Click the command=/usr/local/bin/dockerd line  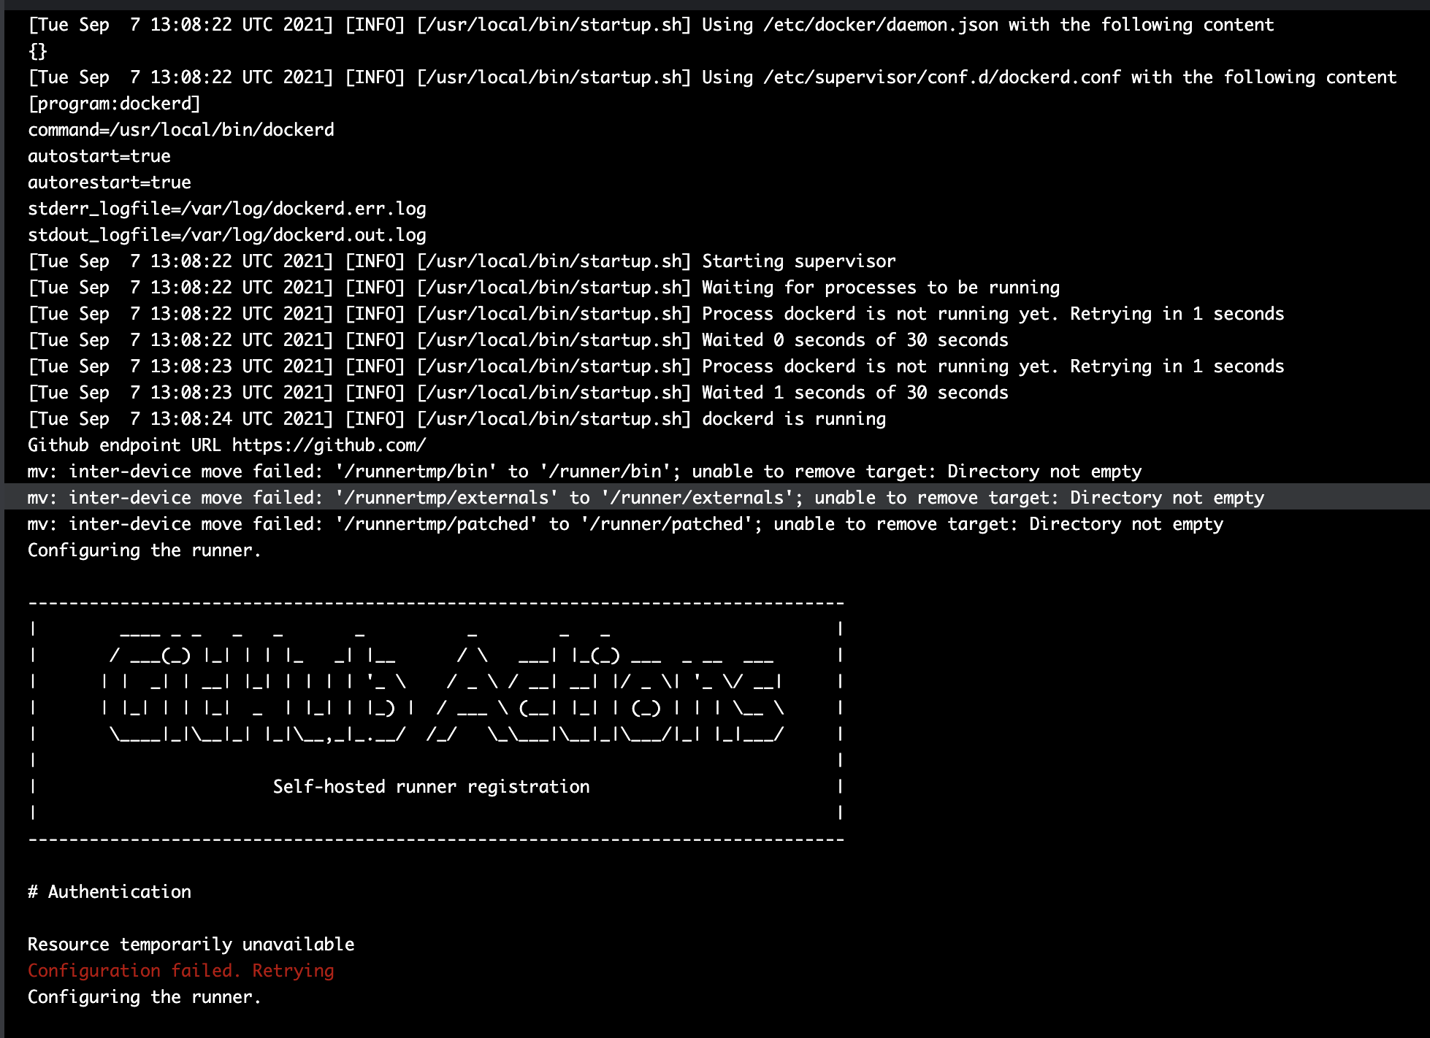[x=180, y=129]
